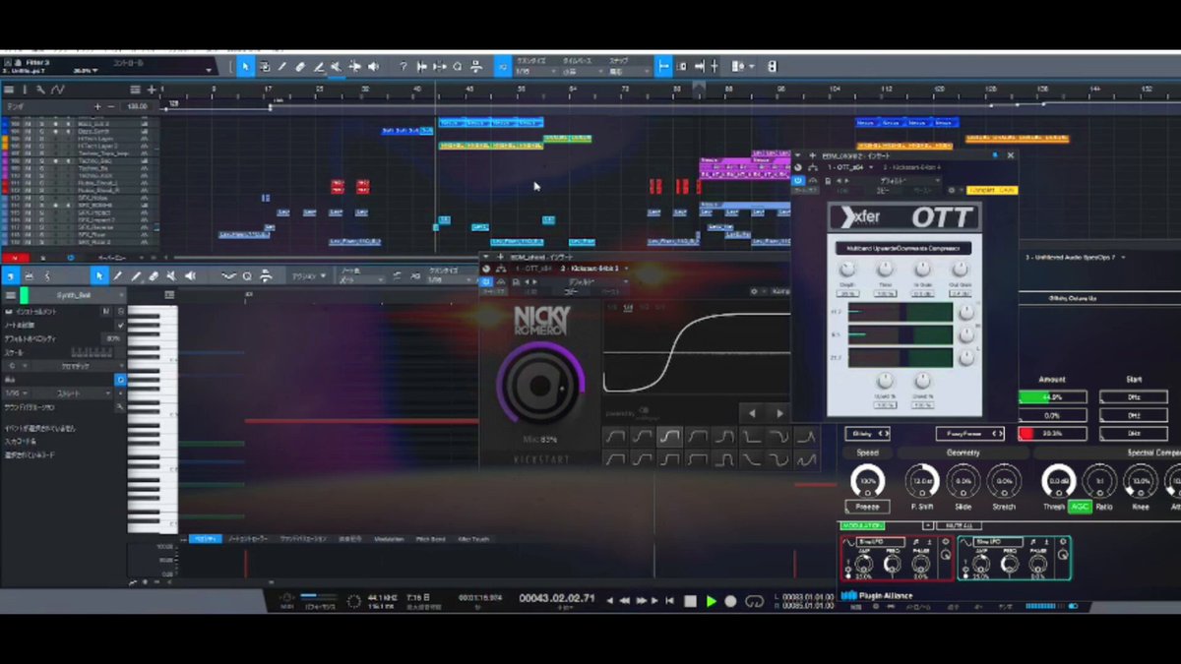The height and width of the screenshot is (664, 1181).
Task: Click Kickstart previous preset left arrow
Action: pyautogui.click(x=752, y=413)
